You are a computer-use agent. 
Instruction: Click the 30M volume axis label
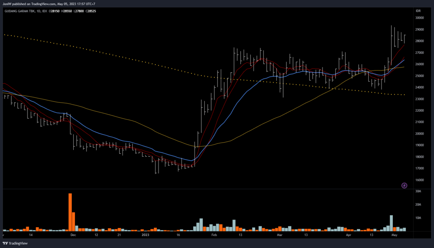pyautogui.click(x=418, y=192)
